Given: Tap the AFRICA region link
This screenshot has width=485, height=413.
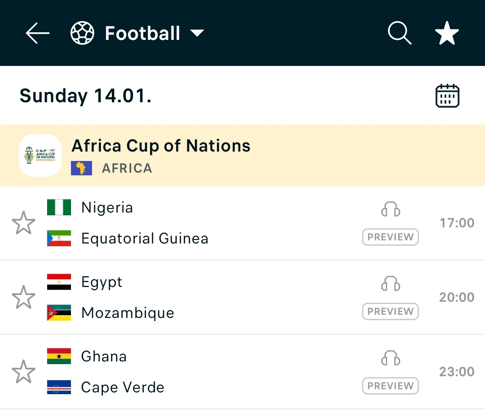Looking at the screenshot, I should [127, 168].
